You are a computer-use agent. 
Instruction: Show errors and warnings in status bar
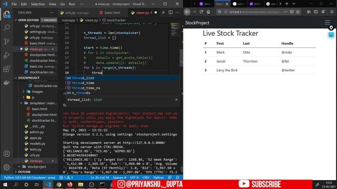tap(66, 177)
